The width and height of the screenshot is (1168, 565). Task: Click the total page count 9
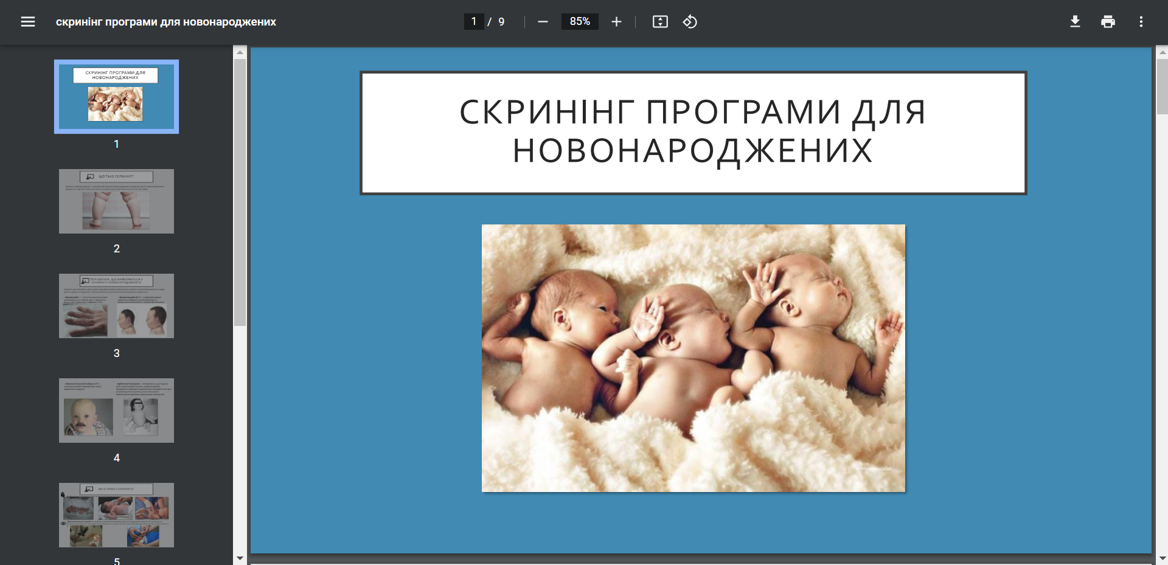[501, 22]
